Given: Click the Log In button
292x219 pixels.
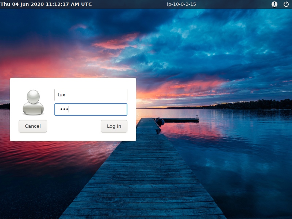Looking at the screenshot, I should (x=114, y=126).
